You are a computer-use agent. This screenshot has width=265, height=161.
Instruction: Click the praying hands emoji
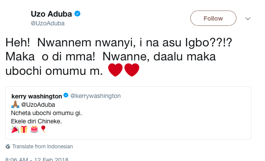click(15, 104)
